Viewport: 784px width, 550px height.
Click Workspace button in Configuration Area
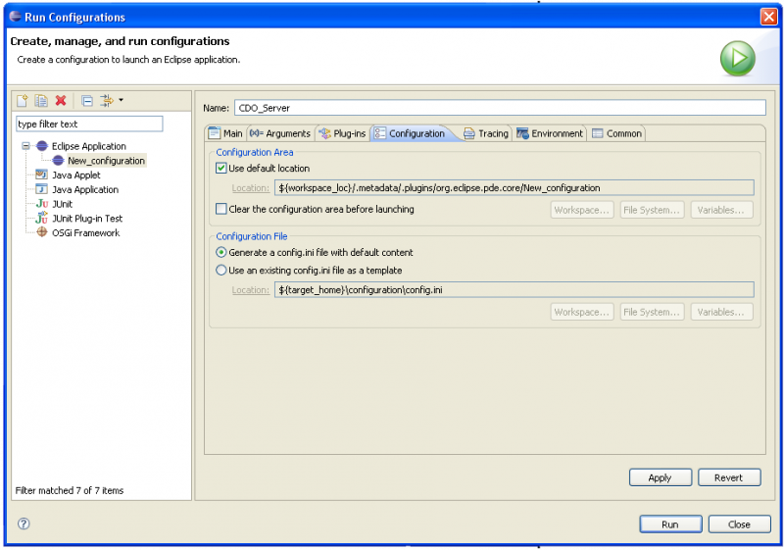(582, 210)
